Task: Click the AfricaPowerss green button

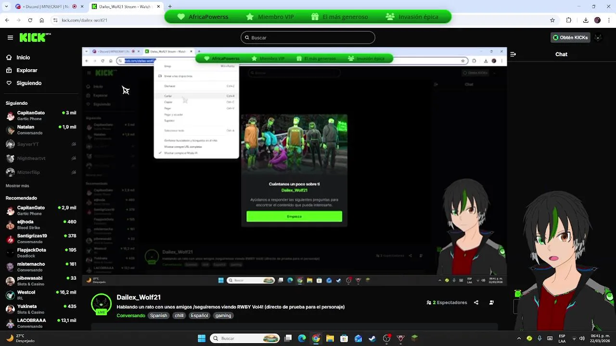Action: tap(202, 17)
